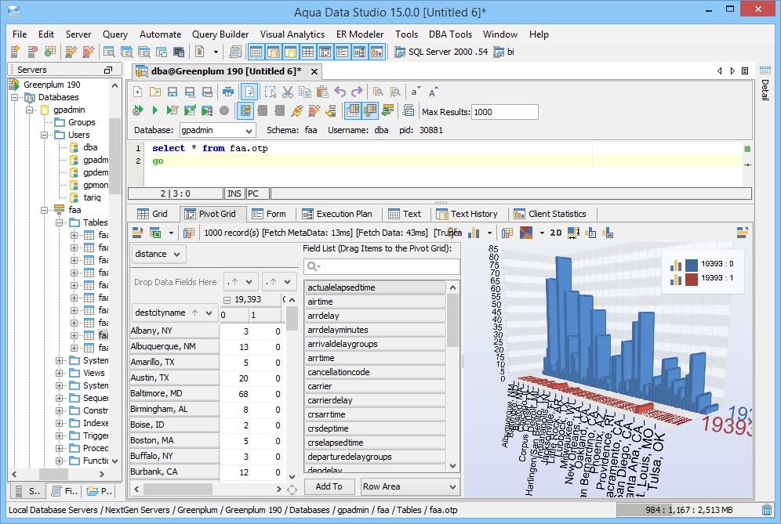Toggle the highlighted results-tree button right of the grid panel button
Image resolution: width=781 pixels, height=524 pixels.
pyautogui.click(x=370, y=110)
